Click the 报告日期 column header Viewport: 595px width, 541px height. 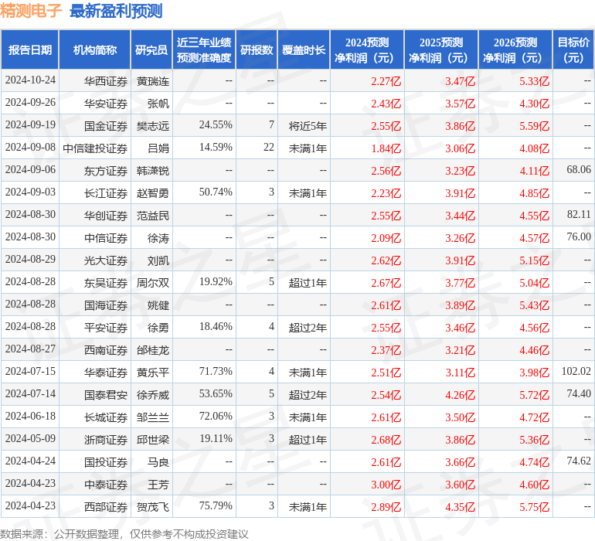point(29,49)
